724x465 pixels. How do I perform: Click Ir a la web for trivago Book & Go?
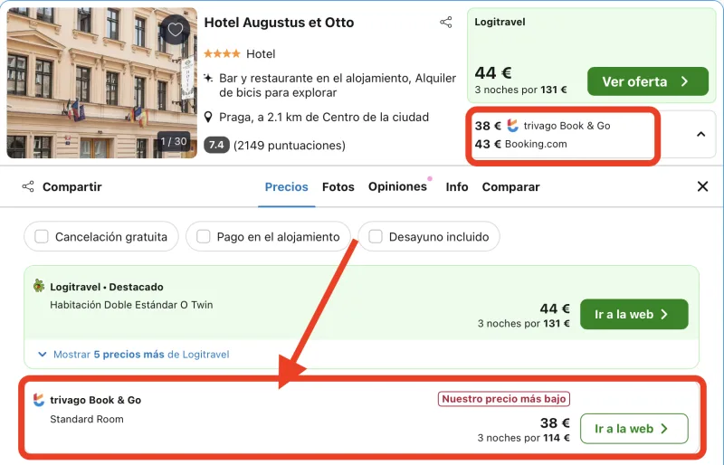point(634,429)
